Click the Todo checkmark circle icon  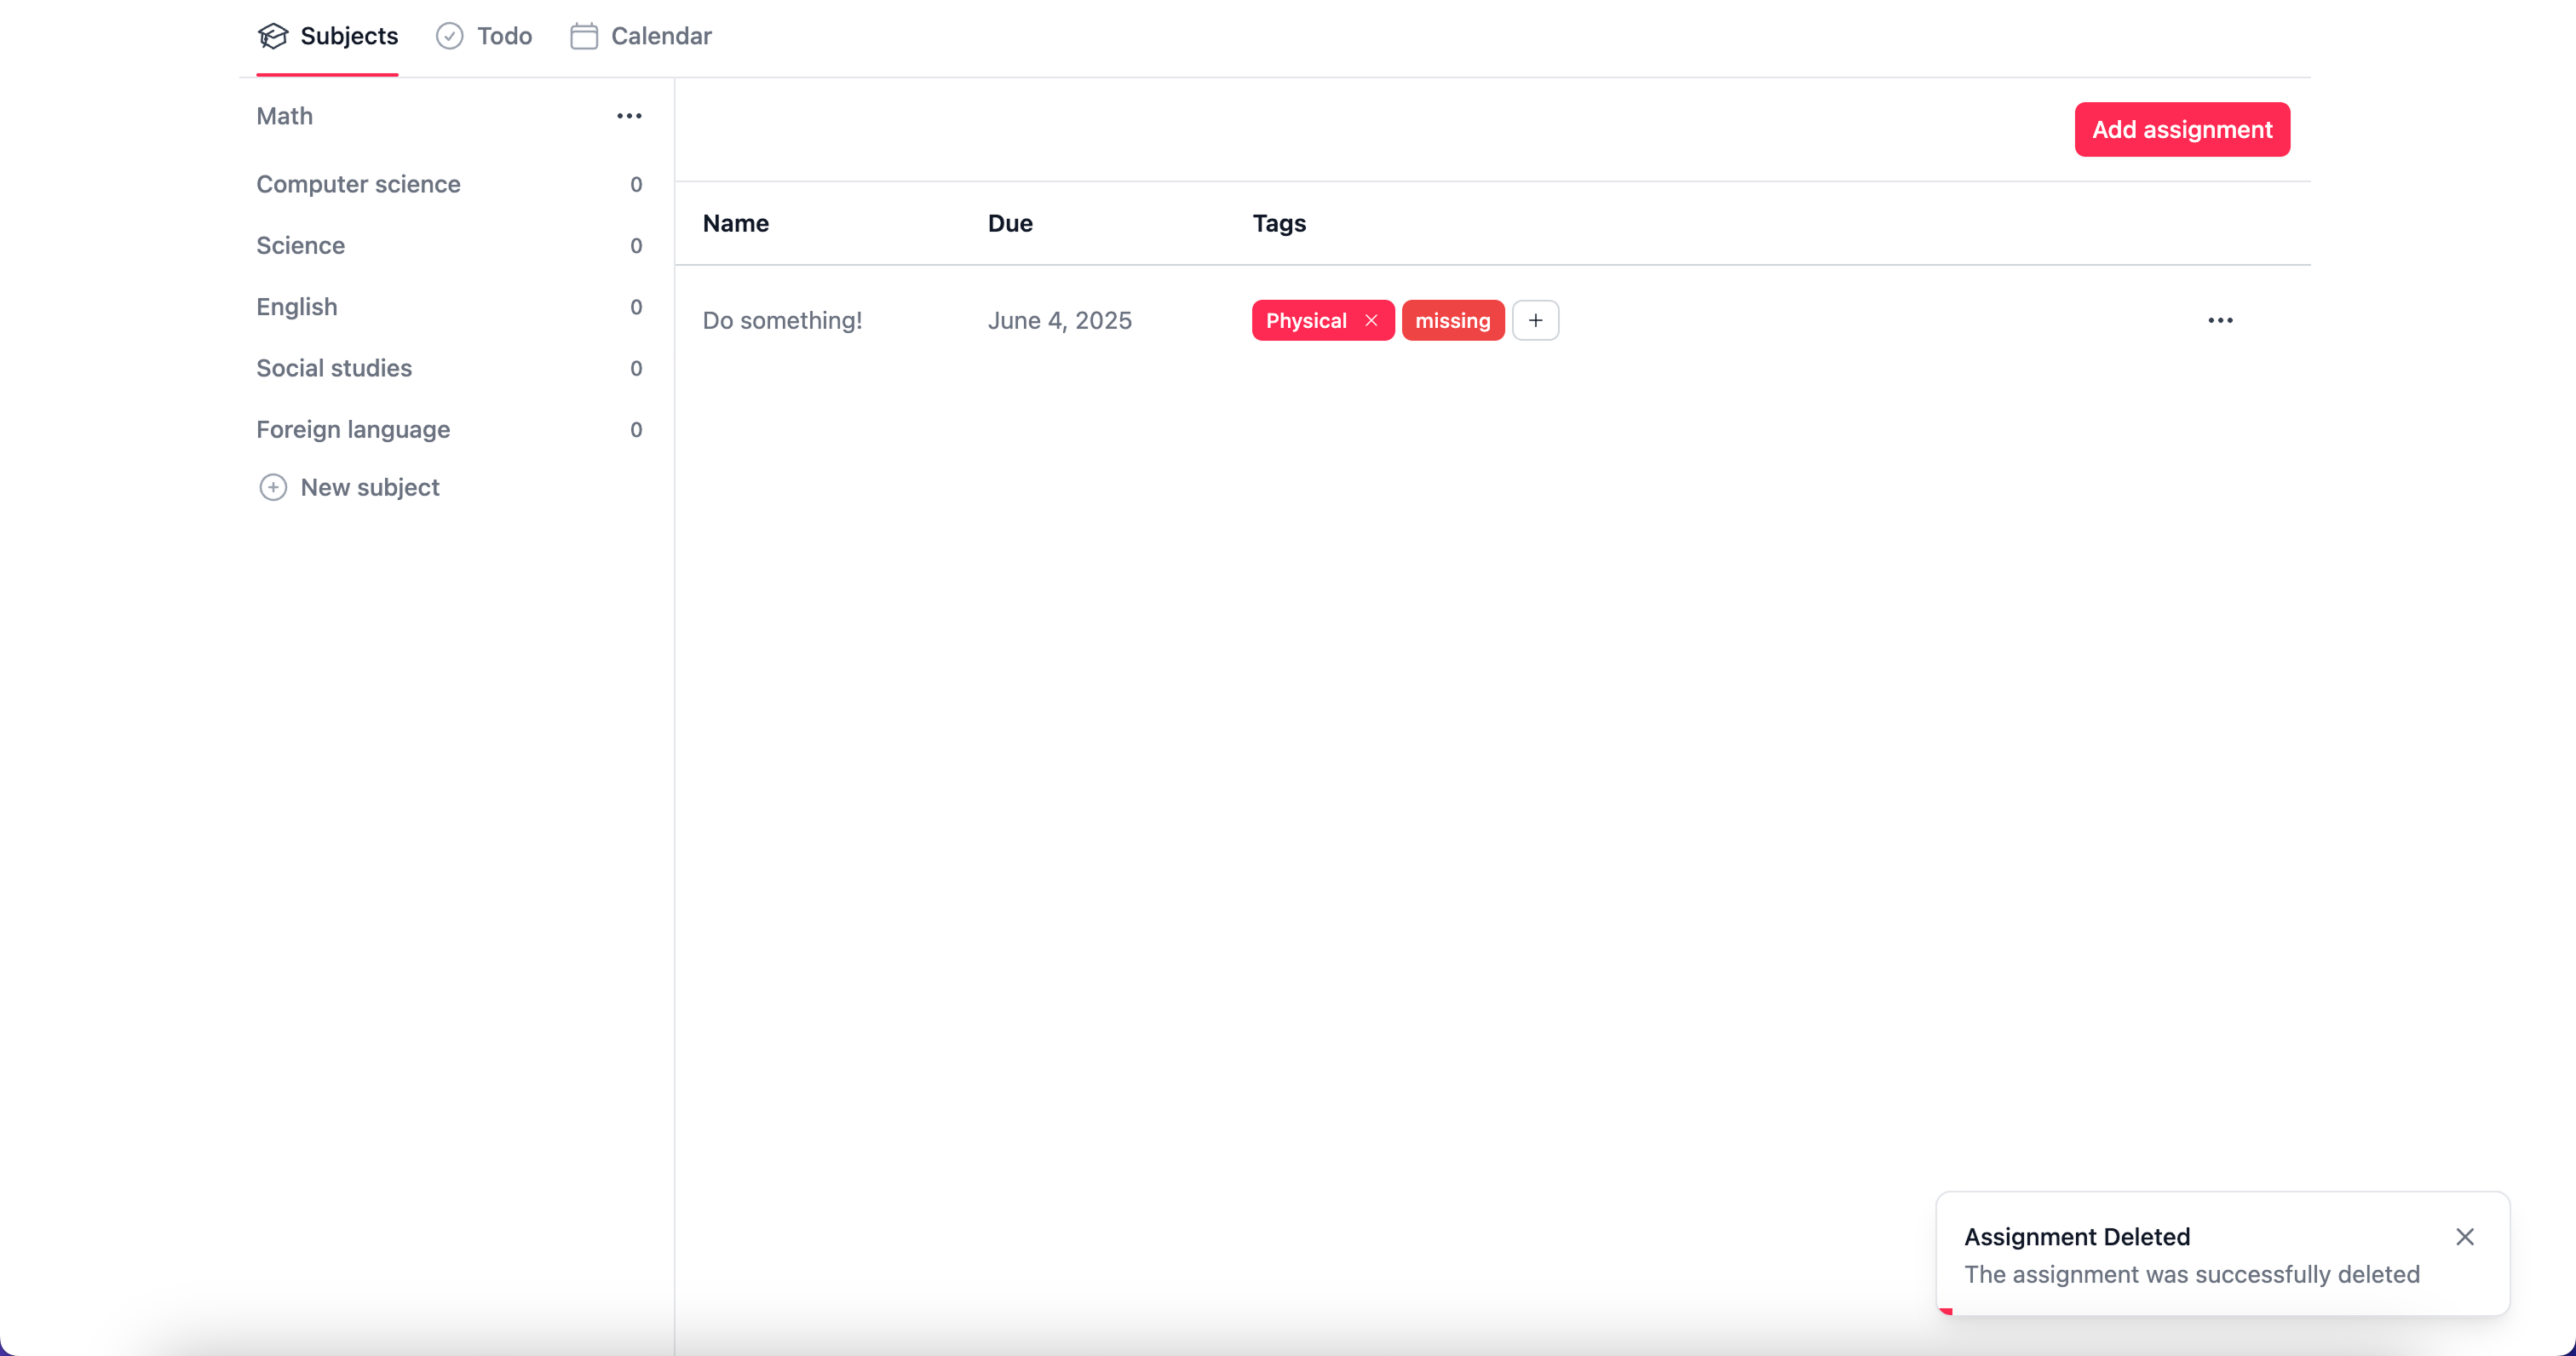tap(449, 36)
